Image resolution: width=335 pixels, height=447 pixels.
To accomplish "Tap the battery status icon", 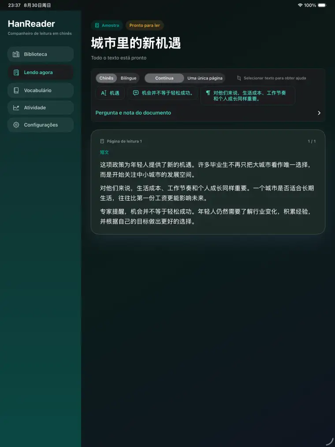I will 322,5.
